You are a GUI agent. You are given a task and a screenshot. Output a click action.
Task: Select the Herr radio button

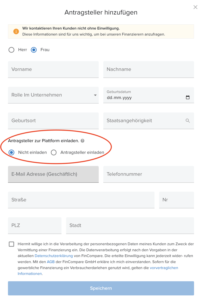tap(11, 50)
